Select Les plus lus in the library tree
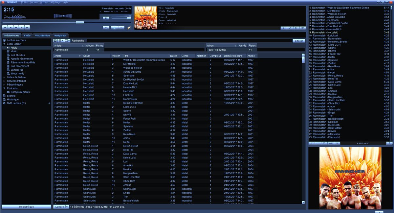Image resolution: width=394 pixels, height=213 pixels. pyautogui.click(x=17, y=55)
